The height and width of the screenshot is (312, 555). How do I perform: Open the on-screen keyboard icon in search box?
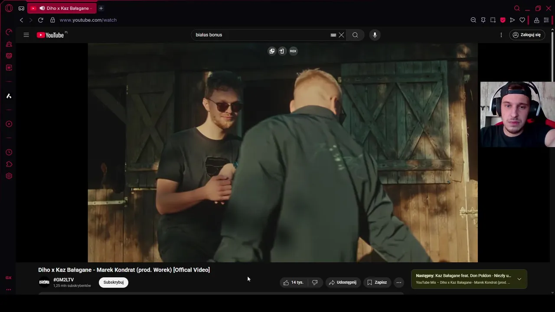333,35
